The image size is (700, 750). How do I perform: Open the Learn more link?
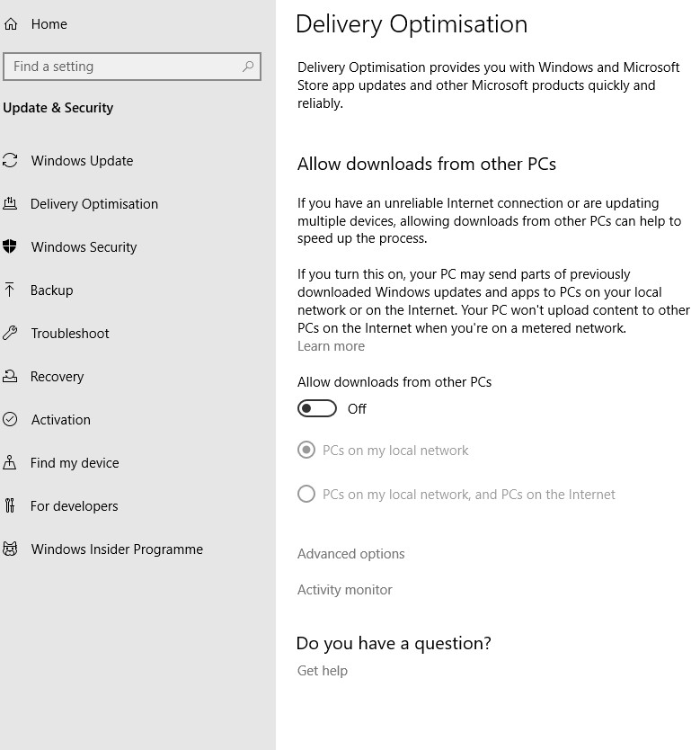click(331, 346)
